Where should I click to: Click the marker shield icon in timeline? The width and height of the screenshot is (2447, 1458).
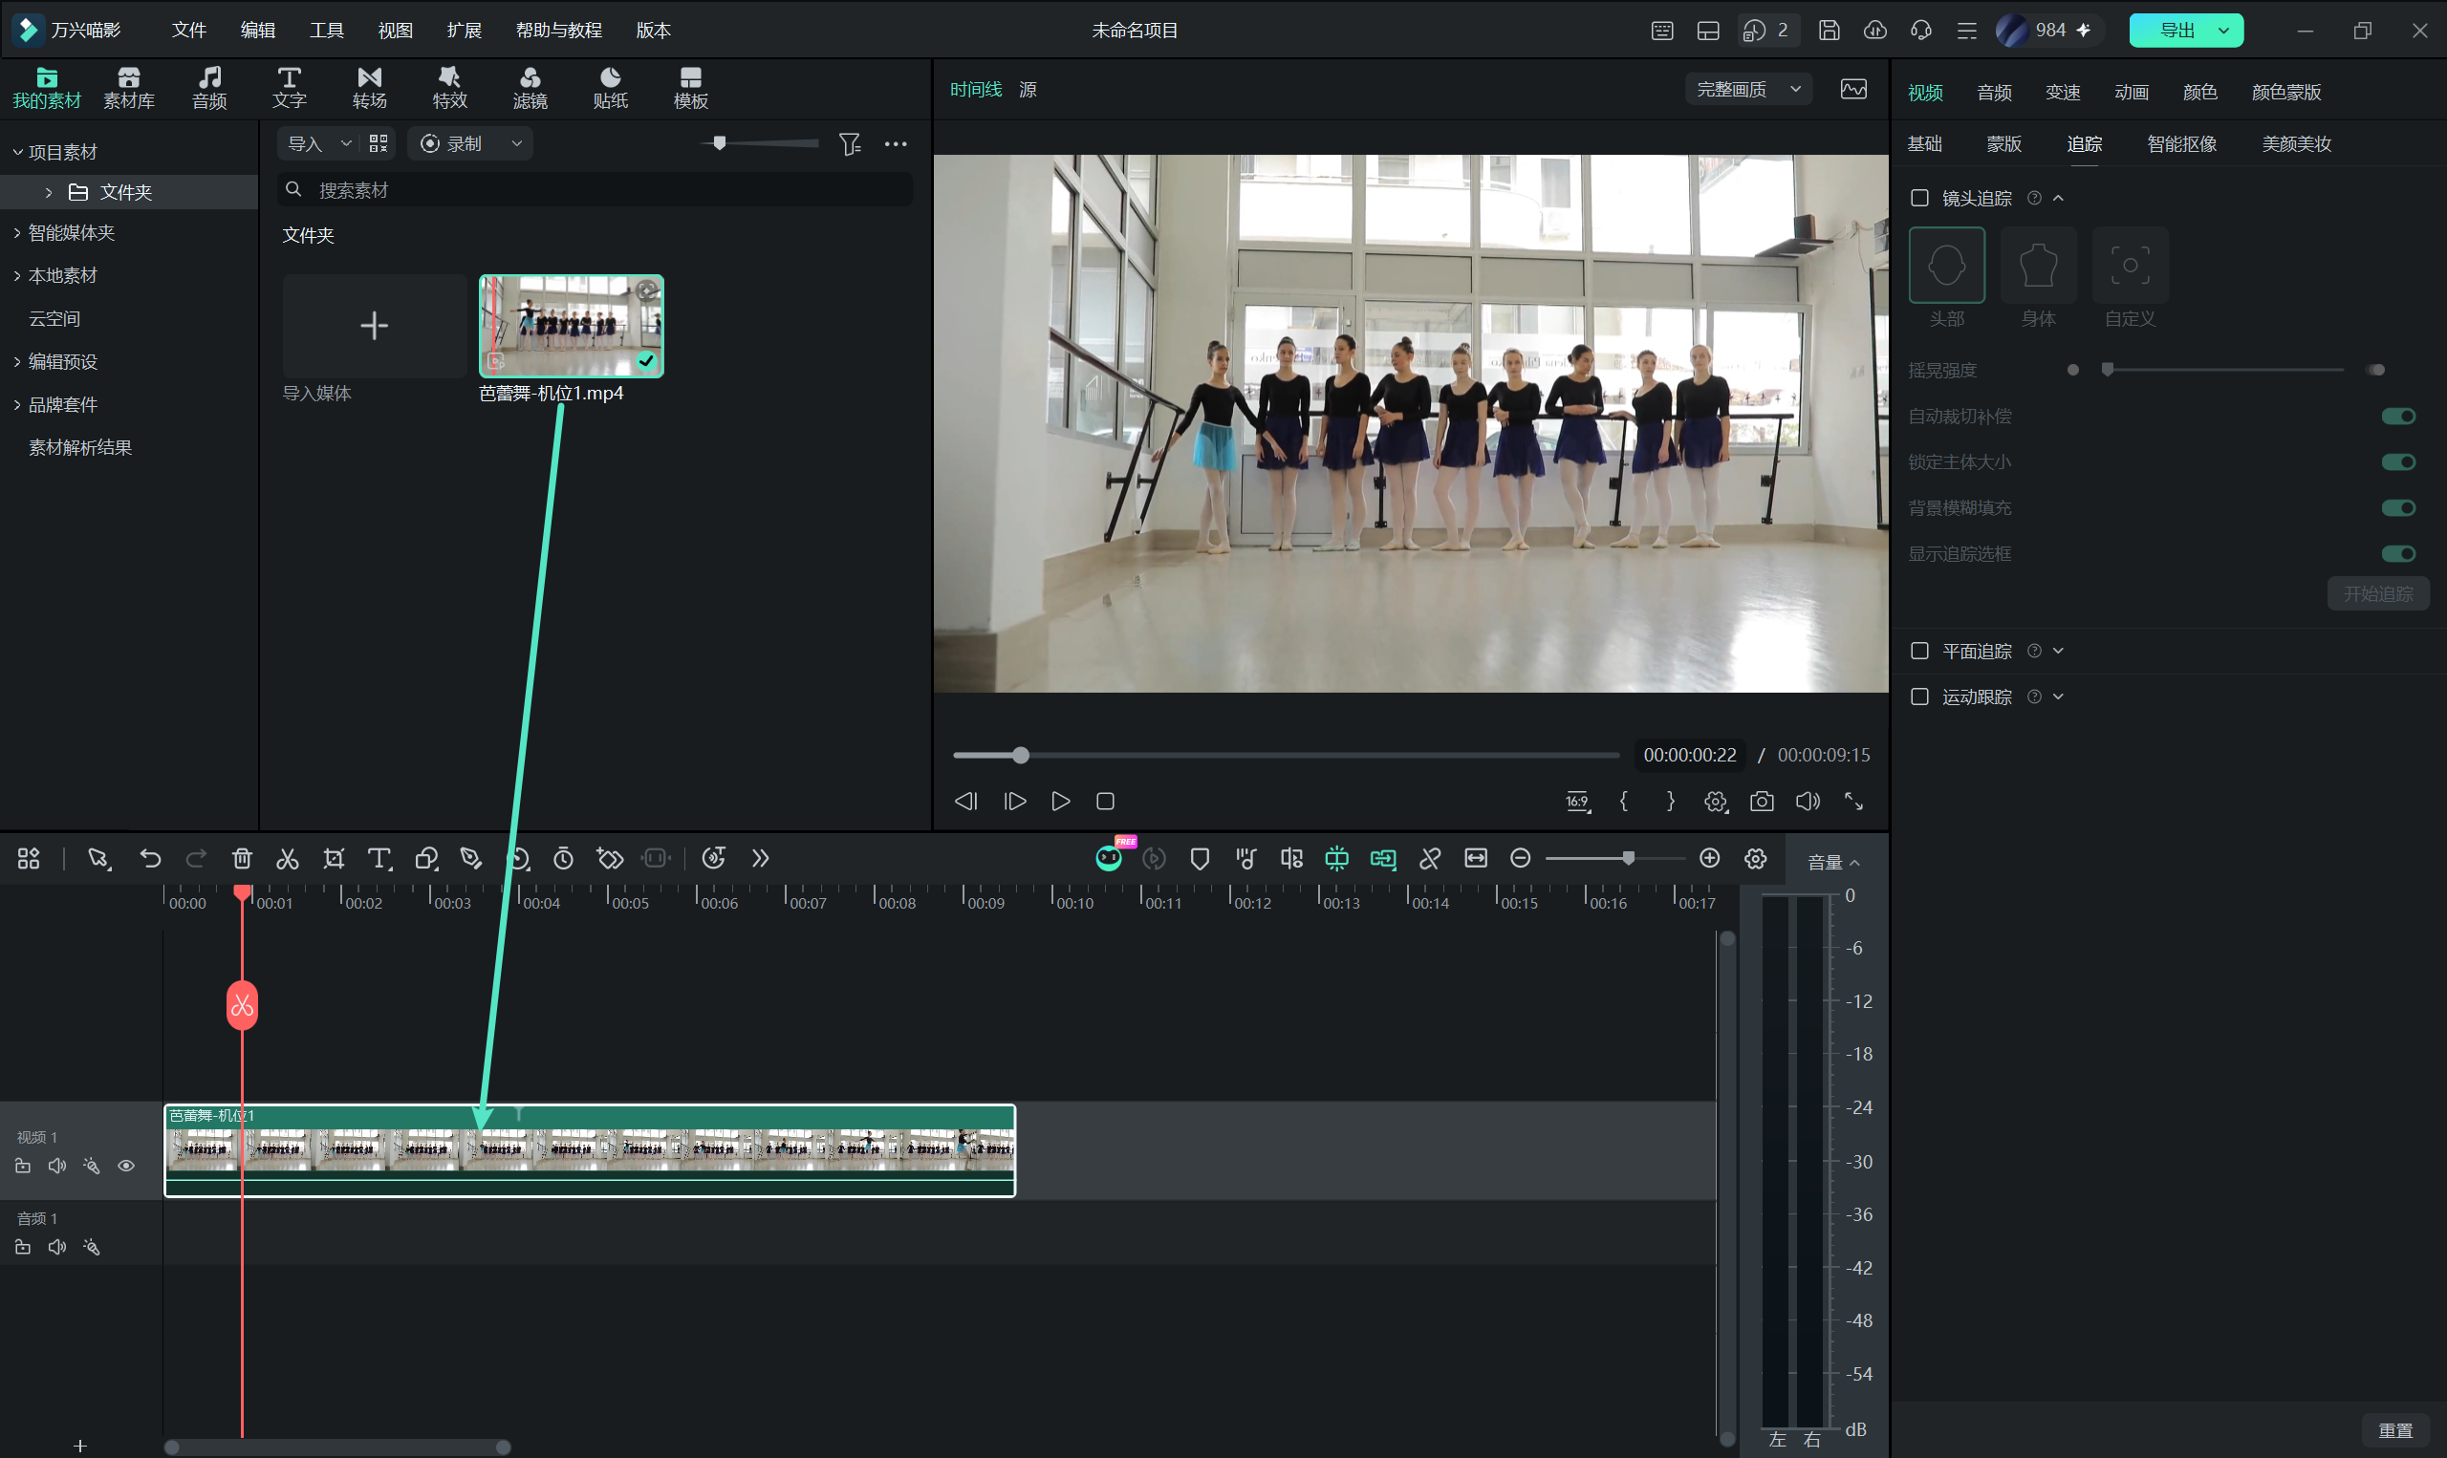point(1199,859)
